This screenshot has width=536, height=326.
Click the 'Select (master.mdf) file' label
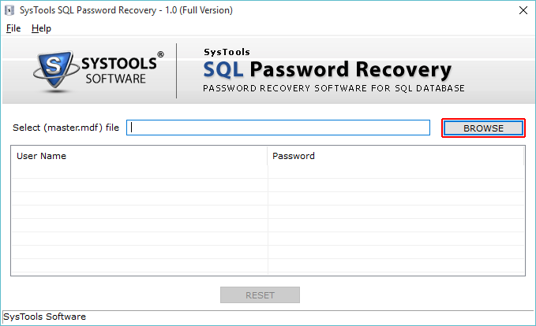coord(66,128)
